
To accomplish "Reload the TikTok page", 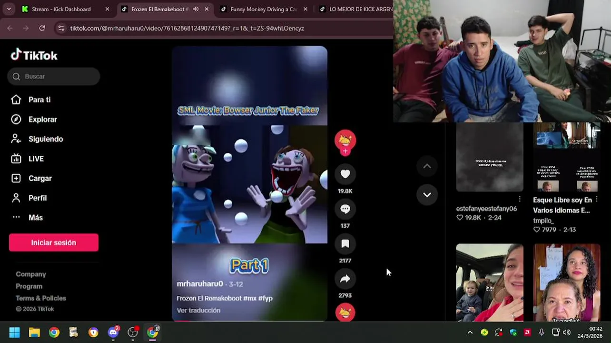I will click(42, 28).
